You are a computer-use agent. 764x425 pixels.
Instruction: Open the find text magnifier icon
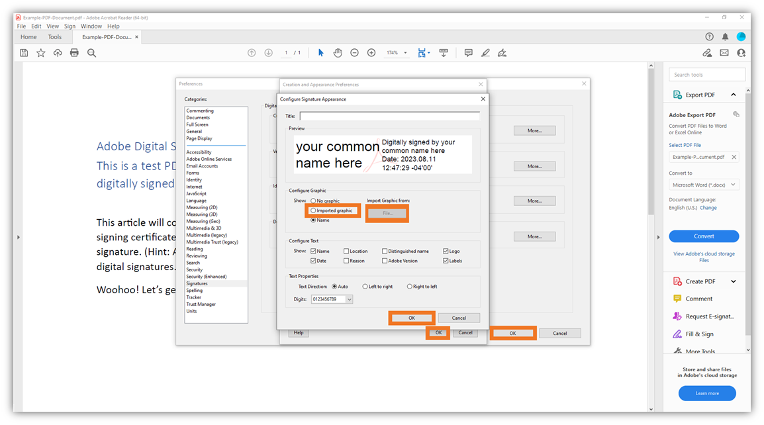pos(91,53)
